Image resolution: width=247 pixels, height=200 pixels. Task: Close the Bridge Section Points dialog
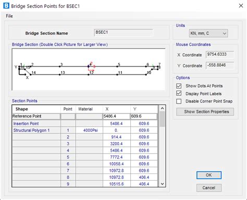241,6
